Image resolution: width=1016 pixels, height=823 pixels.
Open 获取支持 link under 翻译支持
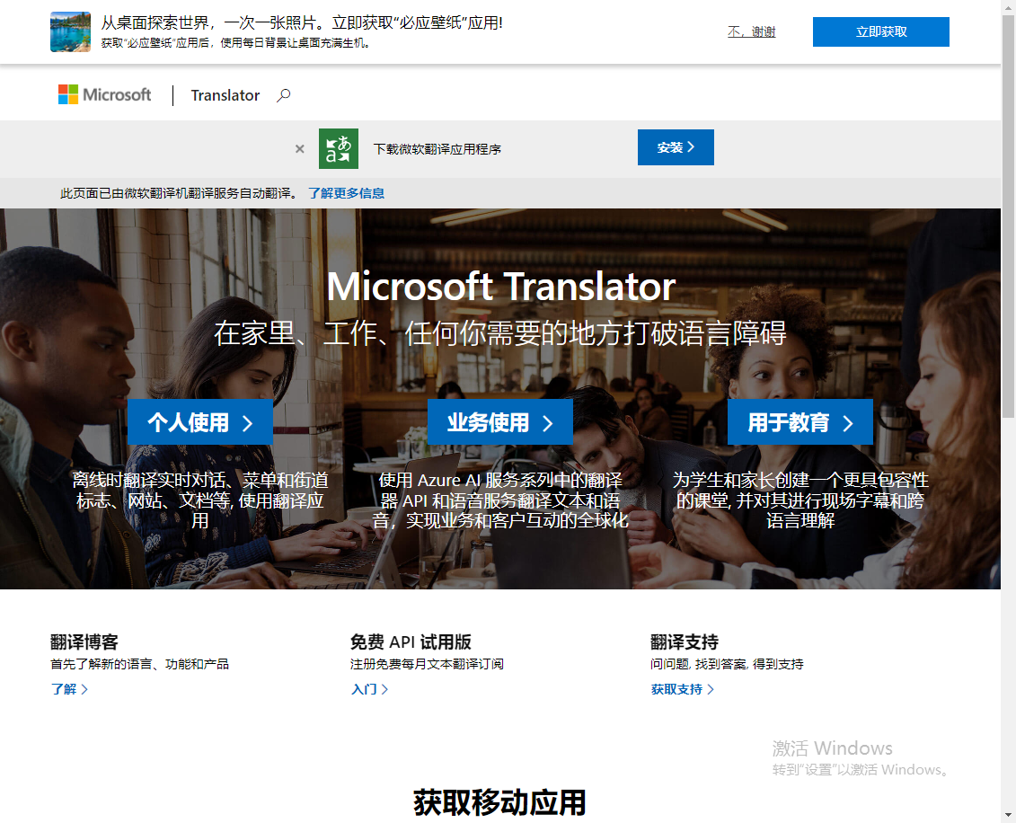tap(683, 689)
